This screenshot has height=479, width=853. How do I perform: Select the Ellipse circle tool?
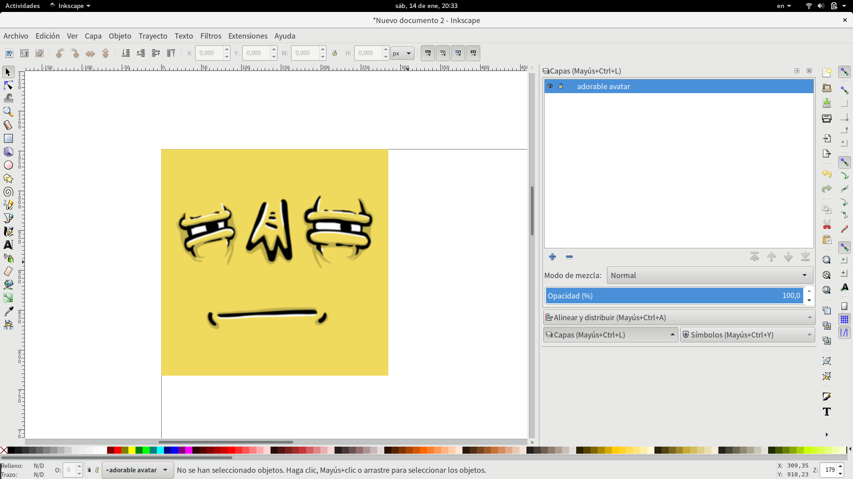(x=8, y=165)
